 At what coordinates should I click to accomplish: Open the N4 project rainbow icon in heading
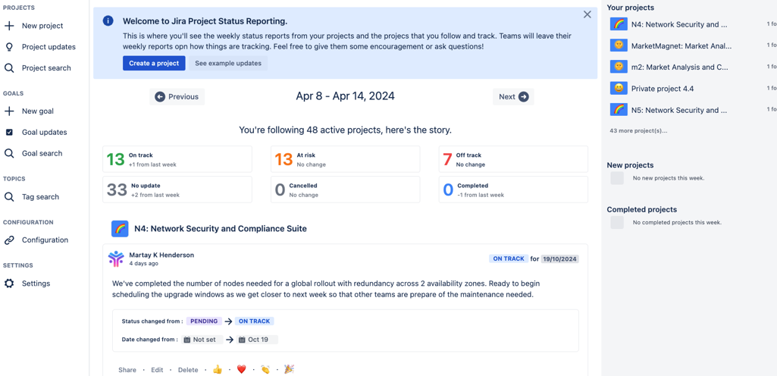(120, 228)
